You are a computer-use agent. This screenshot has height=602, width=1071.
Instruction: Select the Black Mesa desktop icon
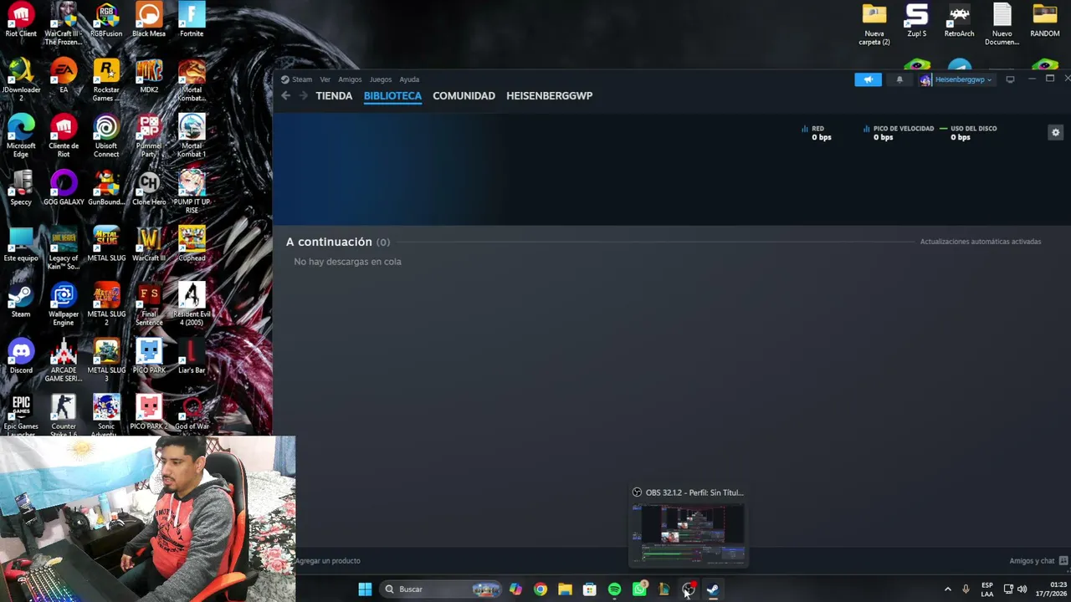click(x=149, y=21)
